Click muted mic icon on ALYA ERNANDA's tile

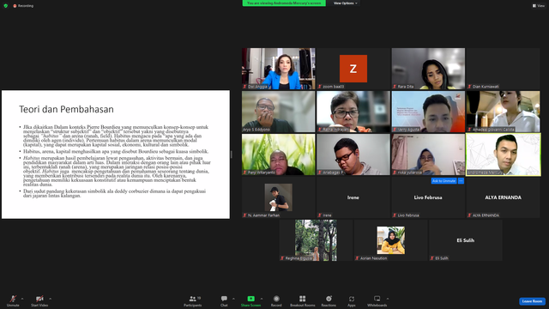click(x=469, y=215)
